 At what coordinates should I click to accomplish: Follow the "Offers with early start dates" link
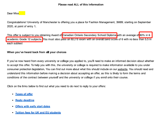[x=33, y=107]
